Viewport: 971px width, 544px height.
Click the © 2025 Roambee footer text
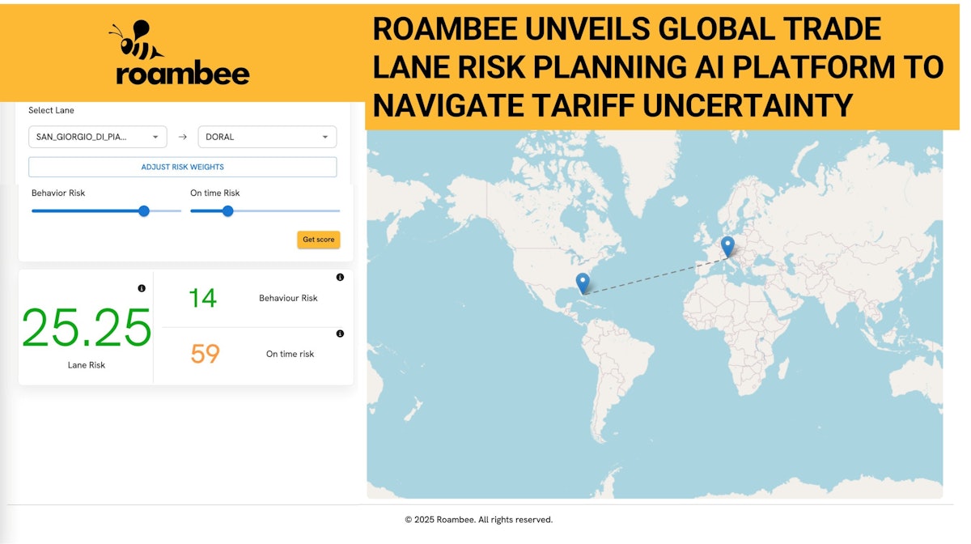(x=478, y=519)
